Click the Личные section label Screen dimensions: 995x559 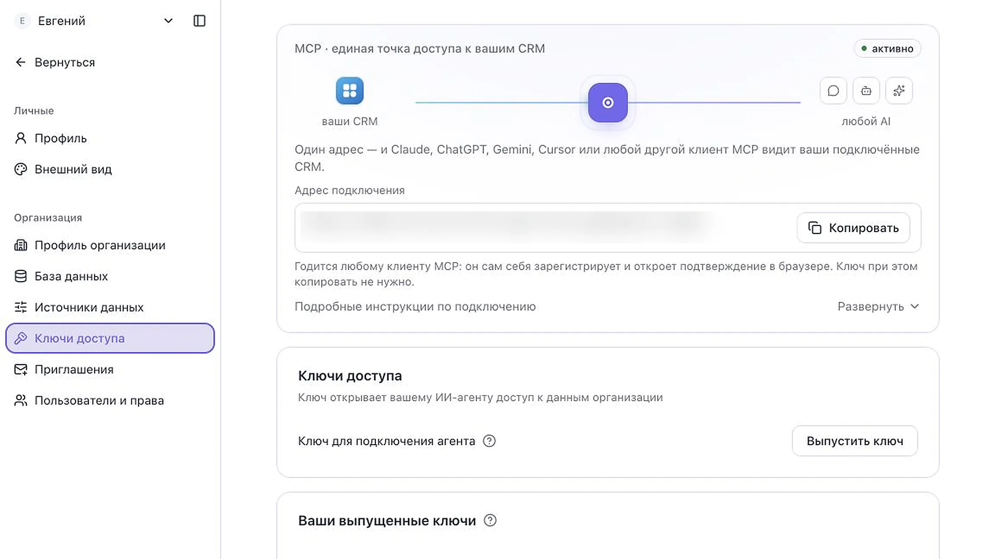tap(34, 111)
